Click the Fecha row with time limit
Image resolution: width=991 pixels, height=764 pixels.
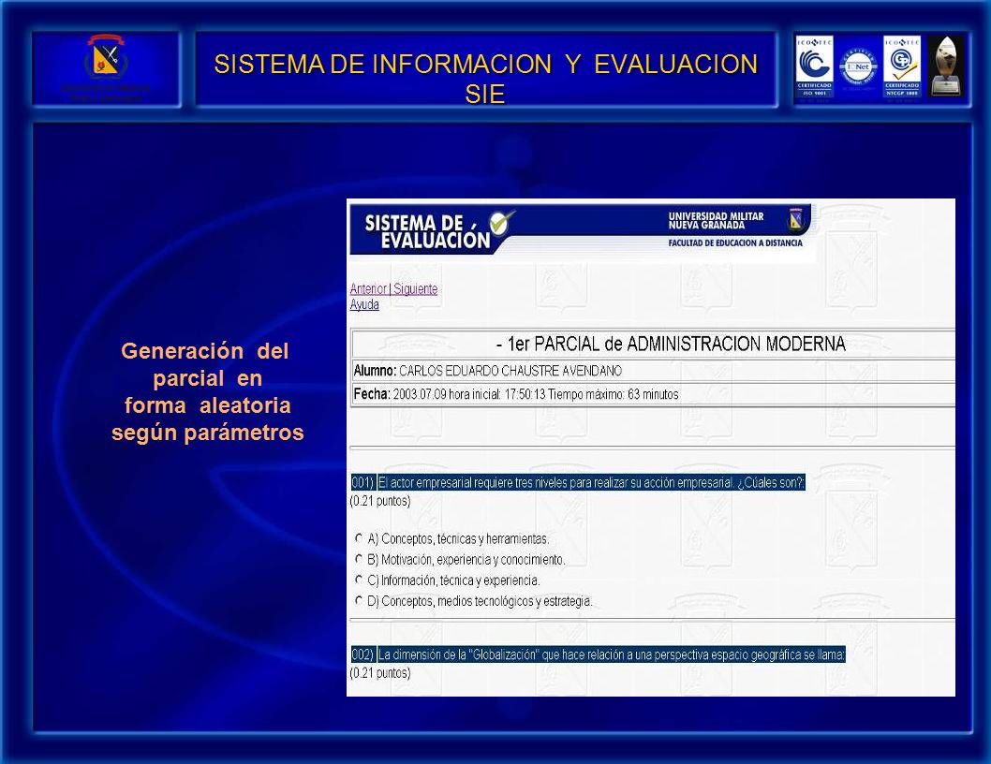[x=653, y=394]
